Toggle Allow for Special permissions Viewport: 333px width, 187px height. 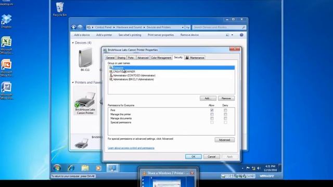(x=212, y=123)
